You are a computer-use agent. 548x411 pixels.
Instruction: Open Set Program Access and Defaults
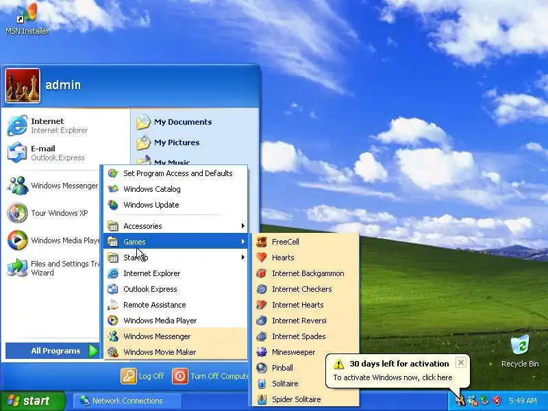tap(175, 173)
